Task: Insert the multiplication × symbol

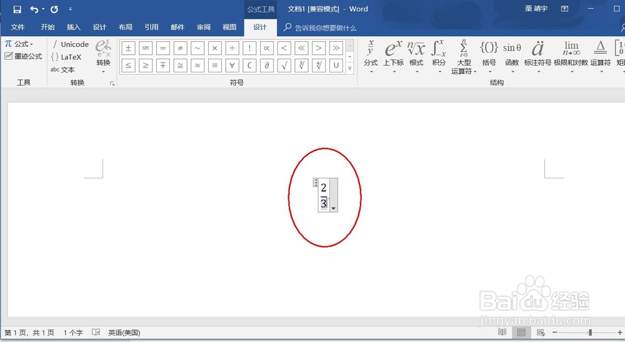Action: pyautogui.click(x=215, y=48)
